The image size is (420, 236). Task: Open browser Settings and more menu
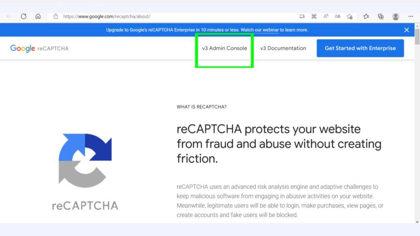click(x=411, y=16)
